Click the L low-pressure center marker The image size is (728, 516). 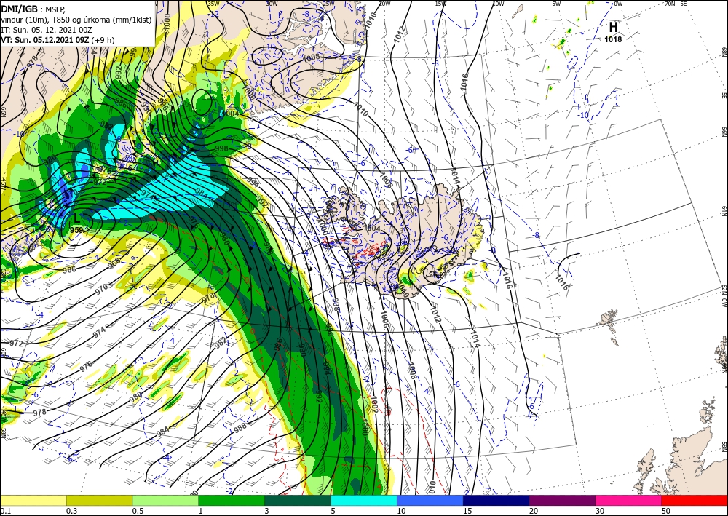pos(77,218)
